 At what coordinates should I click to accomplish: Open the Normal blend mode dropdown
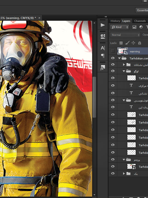[125, 35]
